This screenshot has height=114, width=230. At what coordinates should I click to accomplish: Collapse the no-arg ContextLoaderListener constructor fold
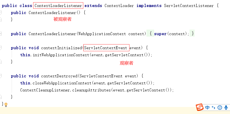(1, 13)
